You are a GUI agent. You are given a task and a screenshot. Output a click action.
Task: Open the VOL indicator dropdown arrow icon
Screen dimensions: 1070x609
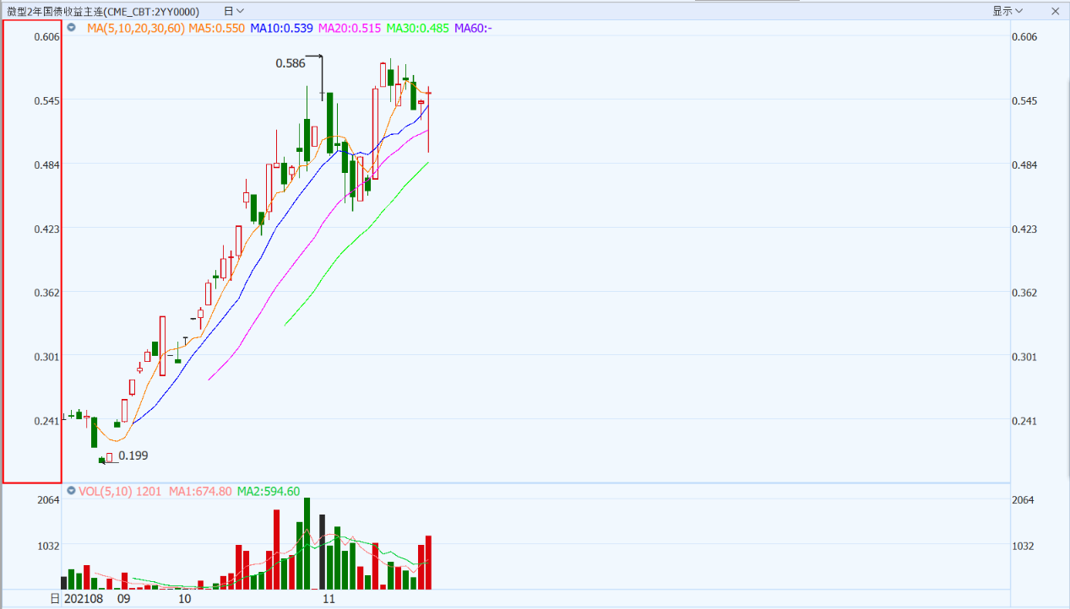coord(71,490)
